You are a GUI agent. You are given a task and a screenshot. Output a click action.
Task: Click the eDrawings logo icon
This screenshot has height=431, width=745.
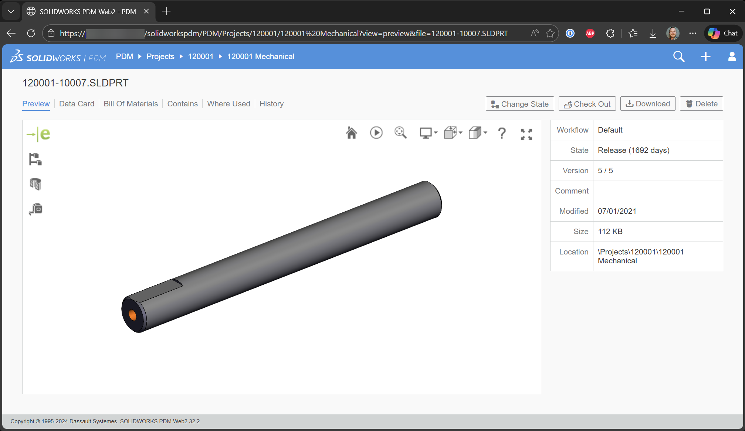click(x=38, y=134)
